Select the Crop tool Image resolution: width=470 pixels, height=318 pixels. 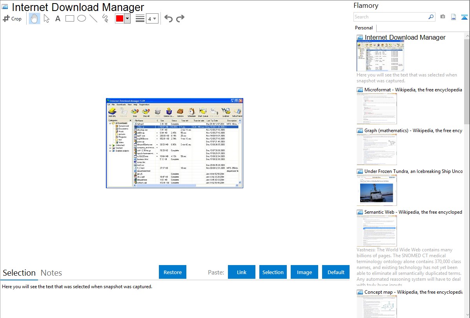[12, 18]
